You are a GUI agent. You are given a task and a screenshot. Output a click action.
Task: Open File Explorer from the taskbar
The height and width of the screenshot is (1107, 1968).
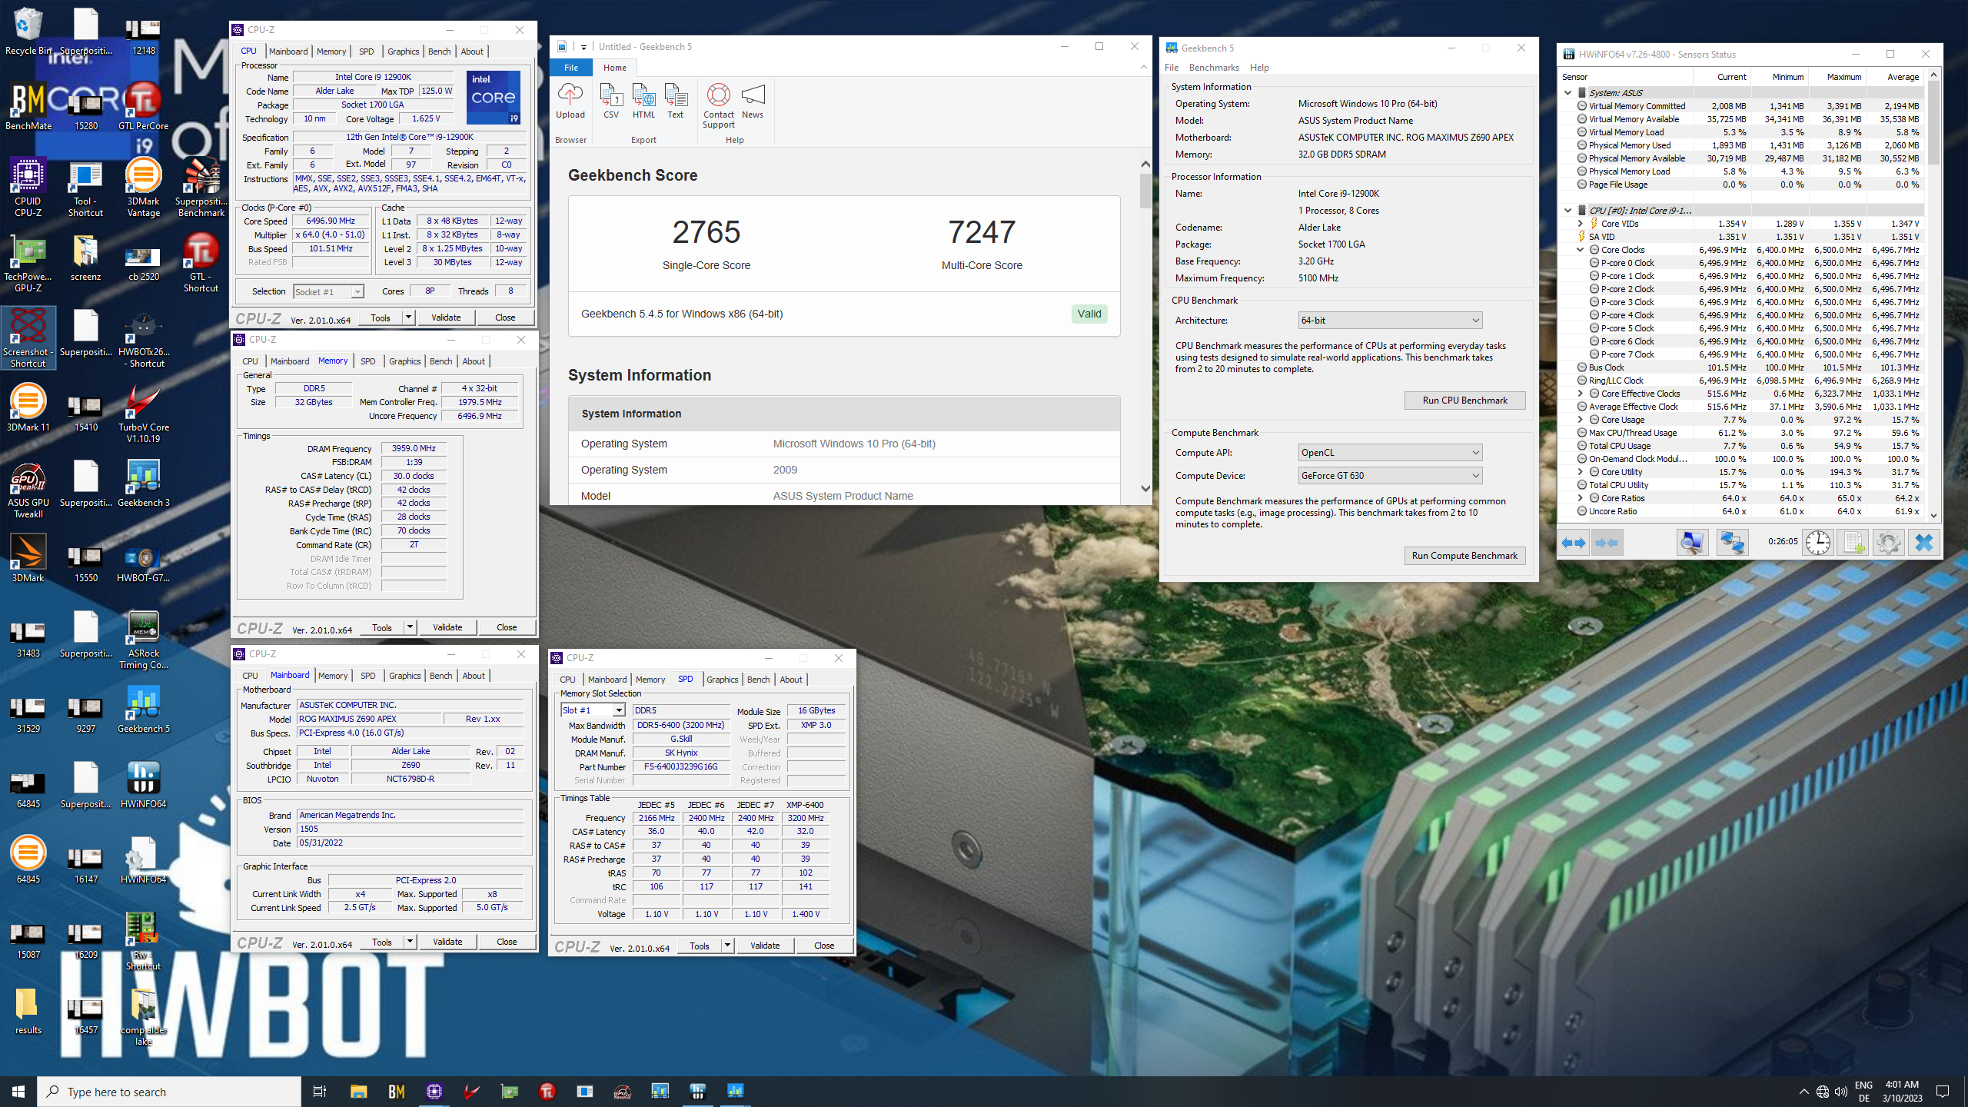359,1092
